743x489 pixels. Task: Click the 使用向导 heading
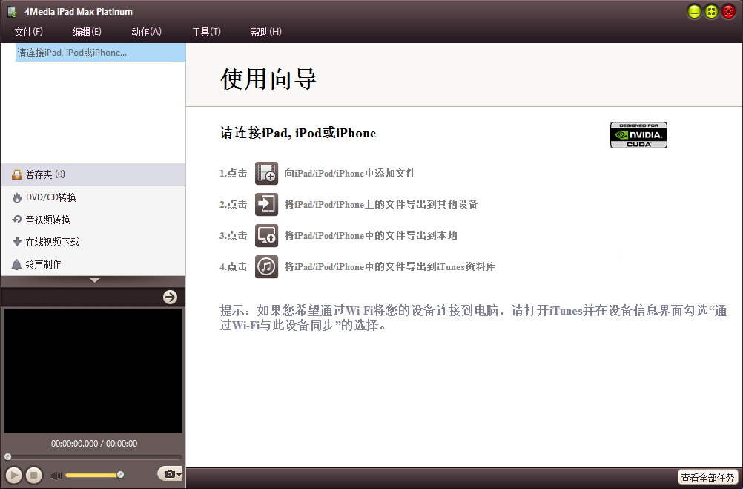[268, 79]
